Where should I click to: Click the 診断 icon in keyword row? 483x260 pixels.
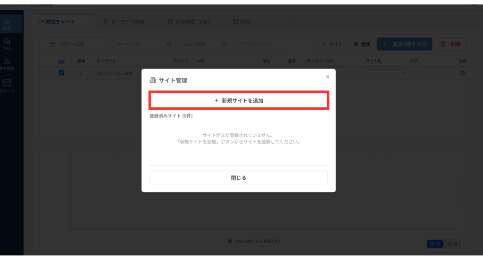(462, 73)
